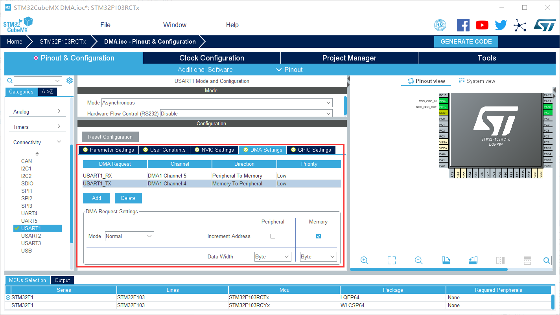Image resolution: width=560 pixels, height=315 pixels.
Task: Click pin PA10 on the chip
Action: (547, 107)
